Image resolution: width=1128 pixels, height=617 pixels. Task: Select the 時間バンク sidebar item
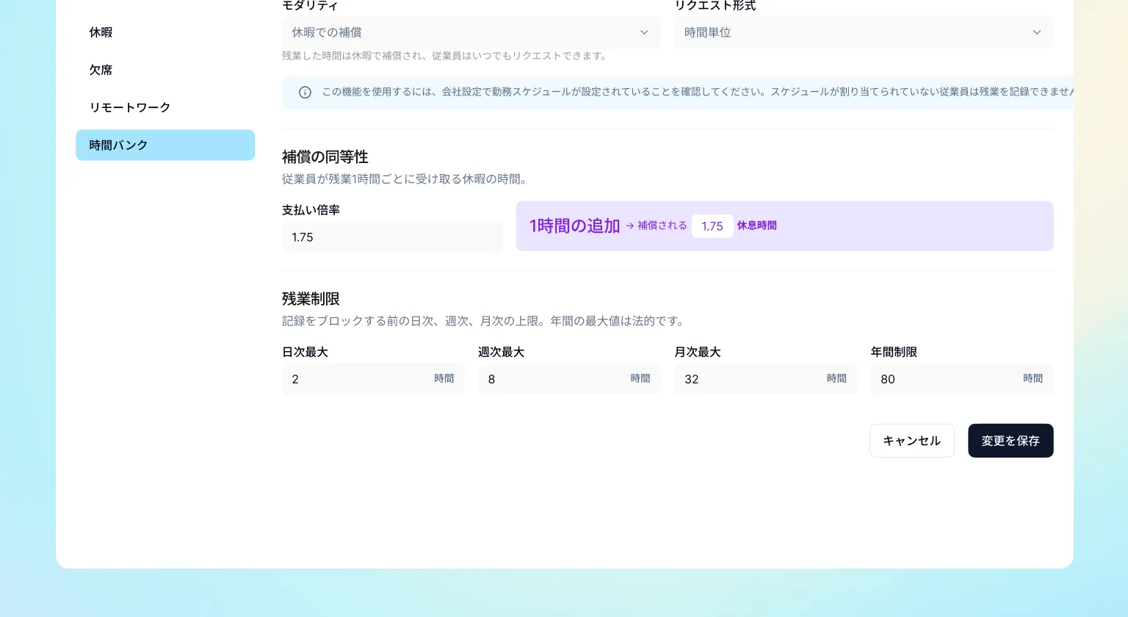pyautogui.click(x=165, y=145)
